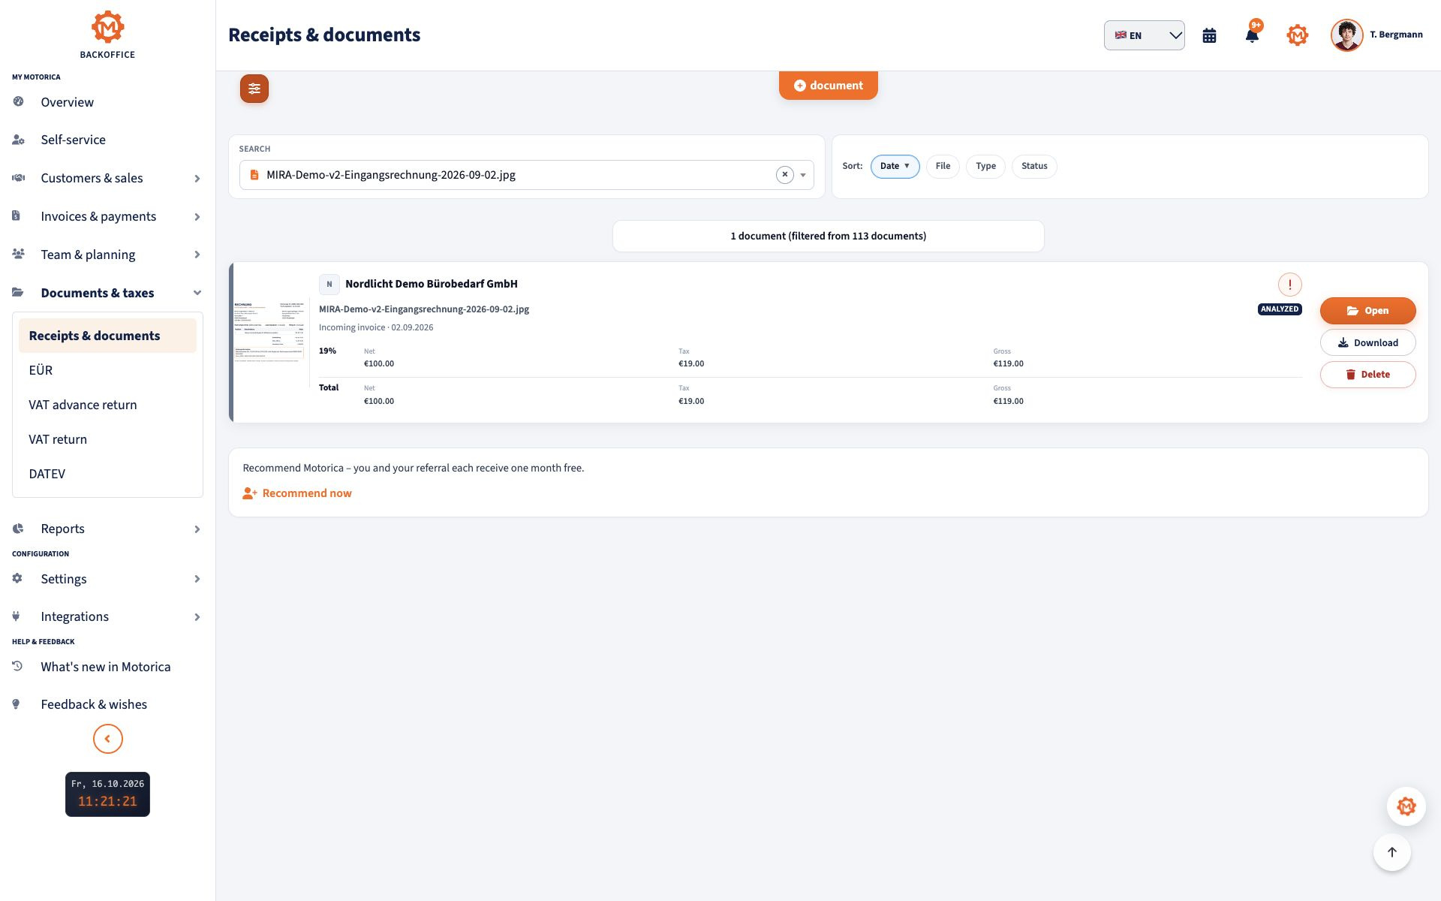Collapse sidebar with the round chevron button
Screen dimensions: 1441x901
[108, 739]
